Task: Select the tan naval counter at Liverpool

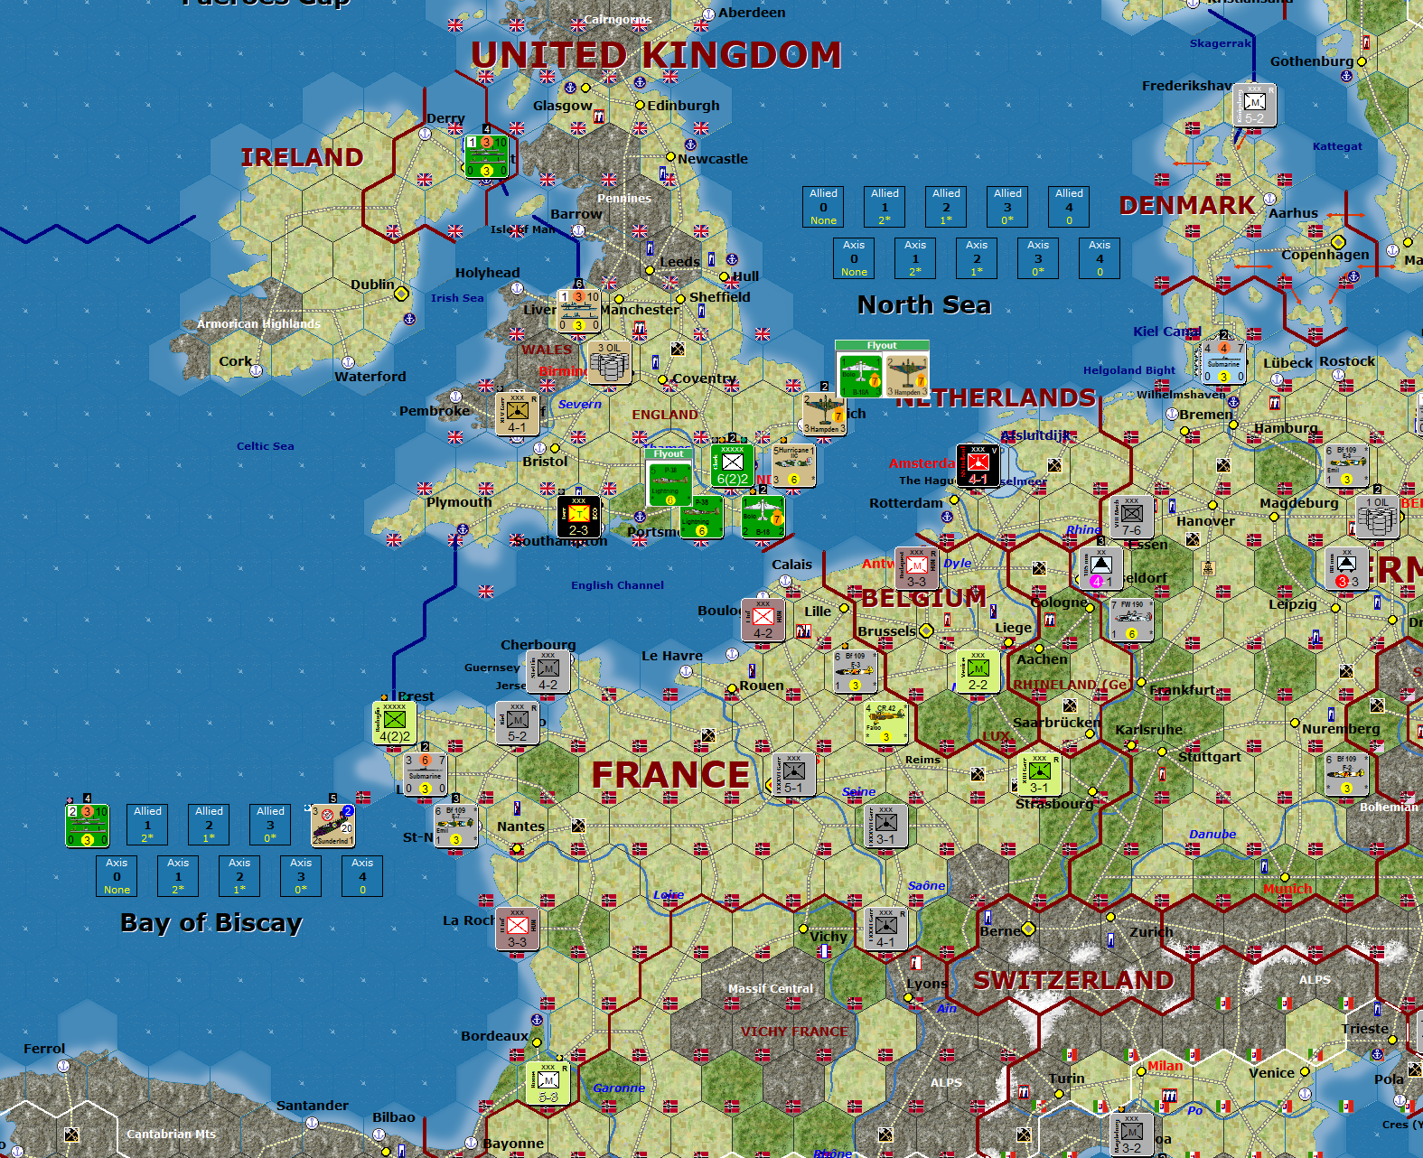Action: 579,311
